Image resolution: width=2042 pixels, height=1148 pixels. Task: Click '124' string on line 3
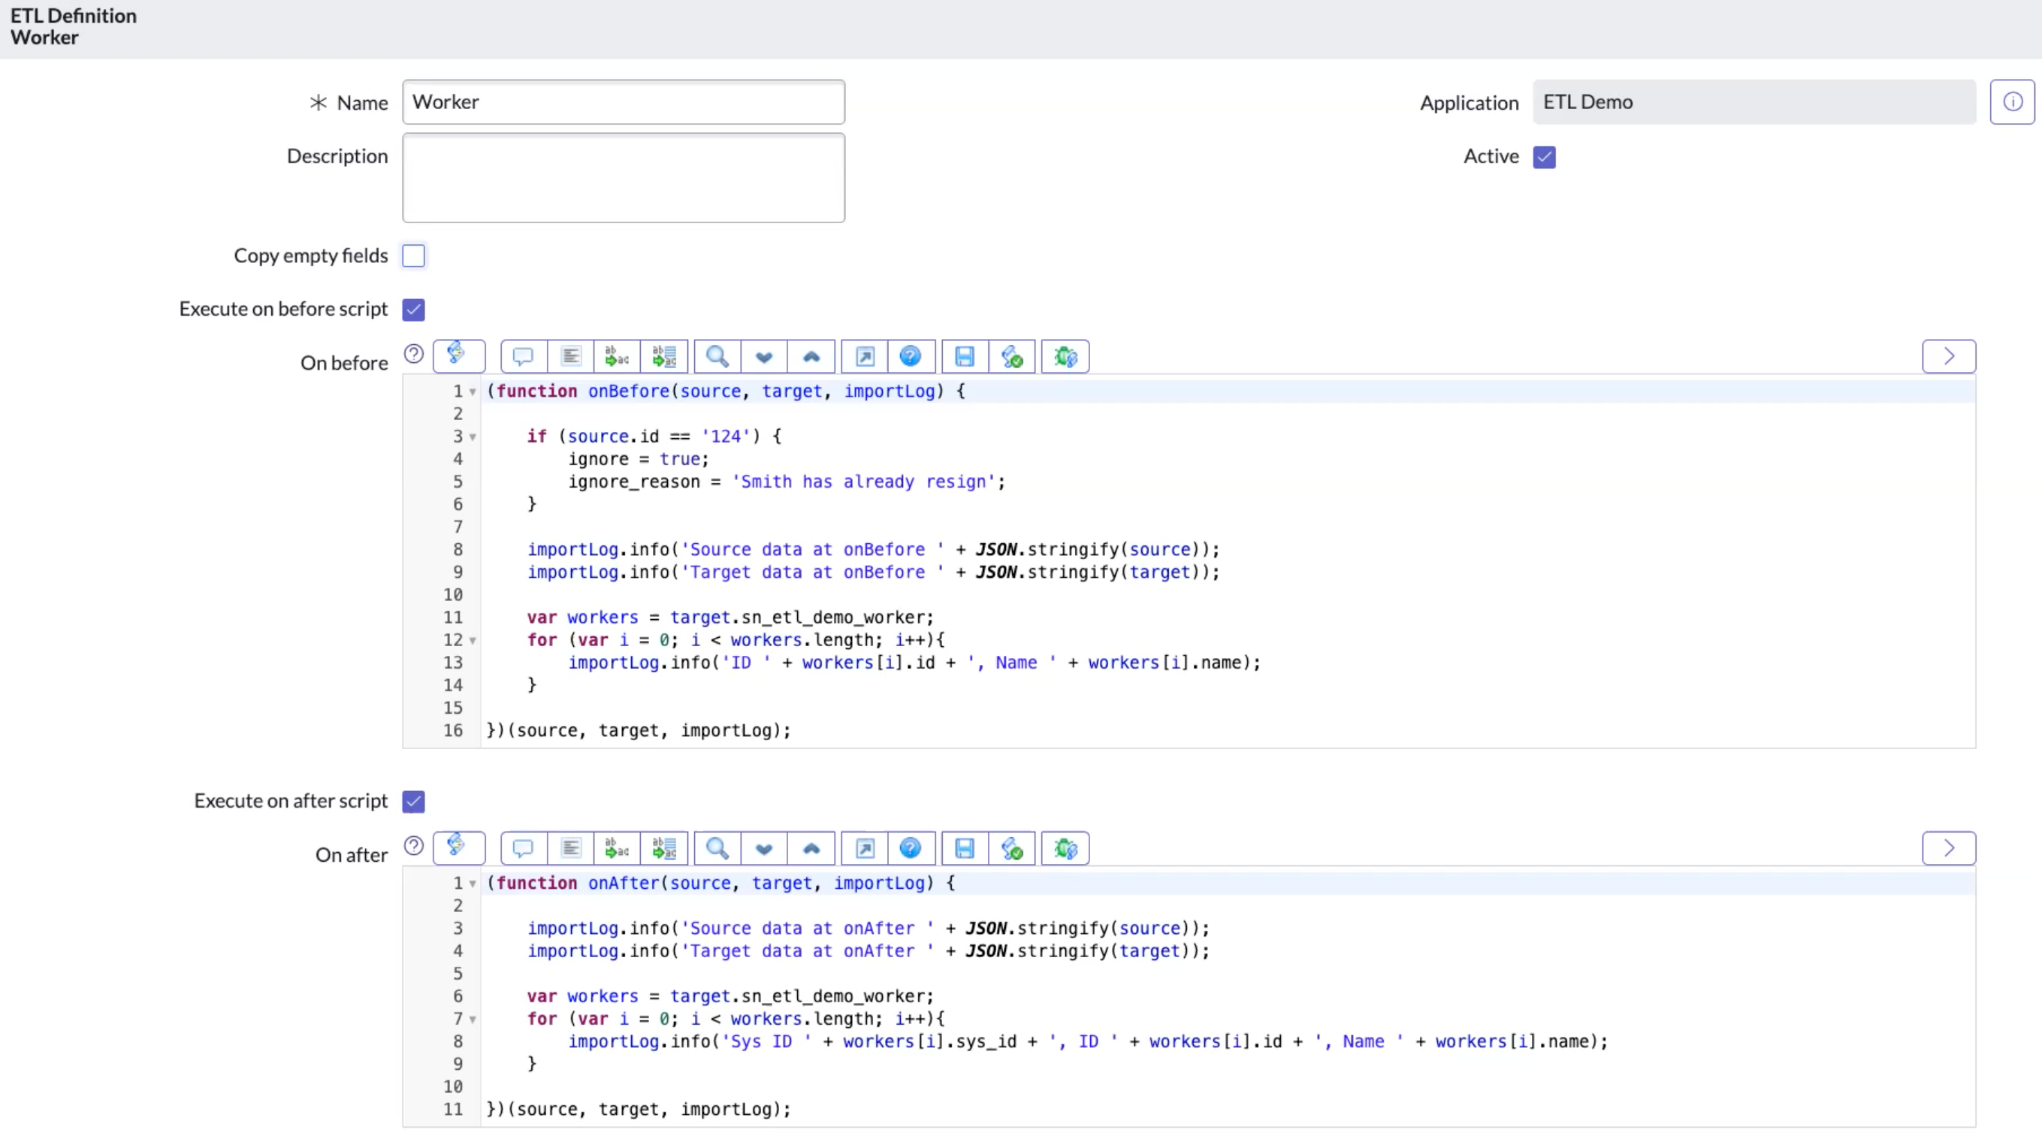(x=725, y=437)
